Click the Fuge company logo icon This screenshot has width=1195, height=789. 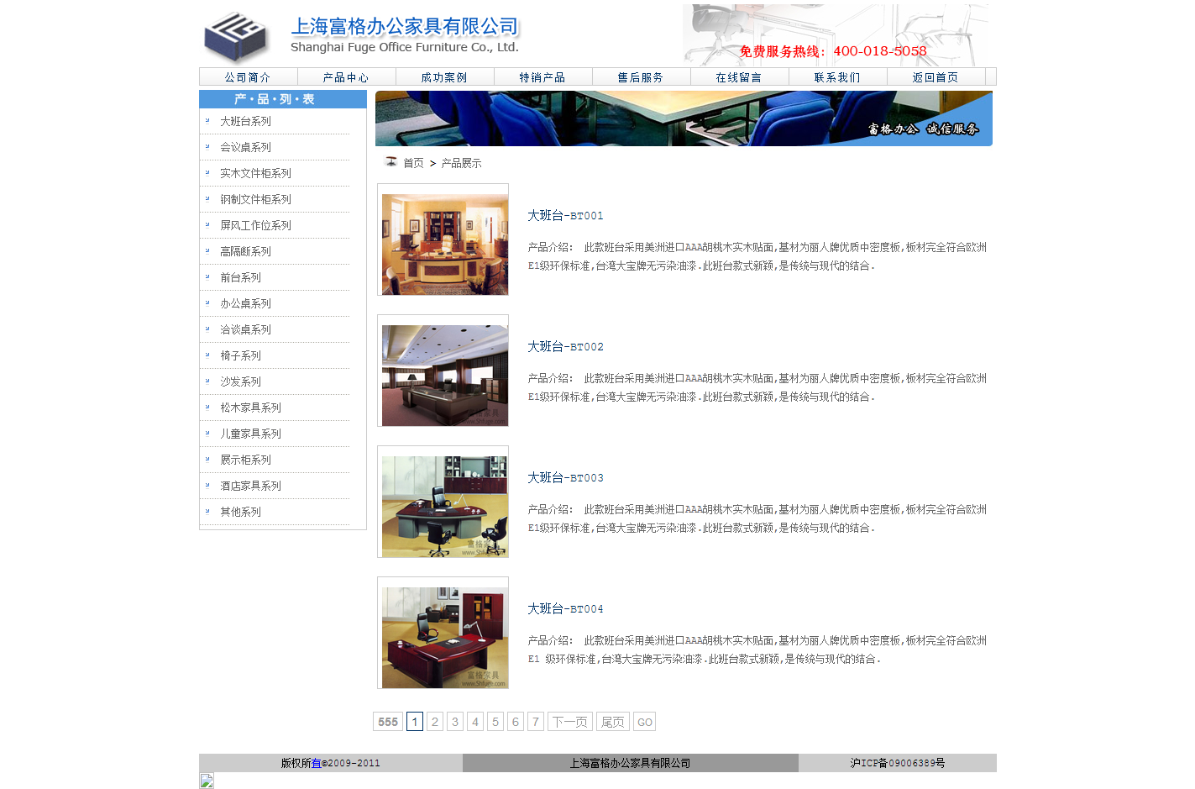pos(236,37)
